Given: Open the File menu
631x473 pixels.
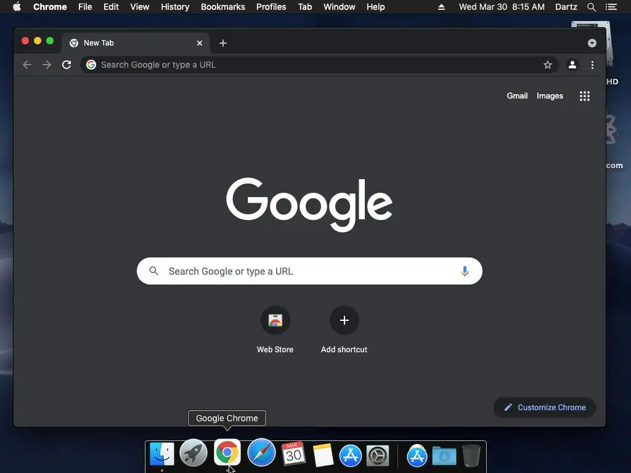Looking at the screenshot, I should click(85, 7).
